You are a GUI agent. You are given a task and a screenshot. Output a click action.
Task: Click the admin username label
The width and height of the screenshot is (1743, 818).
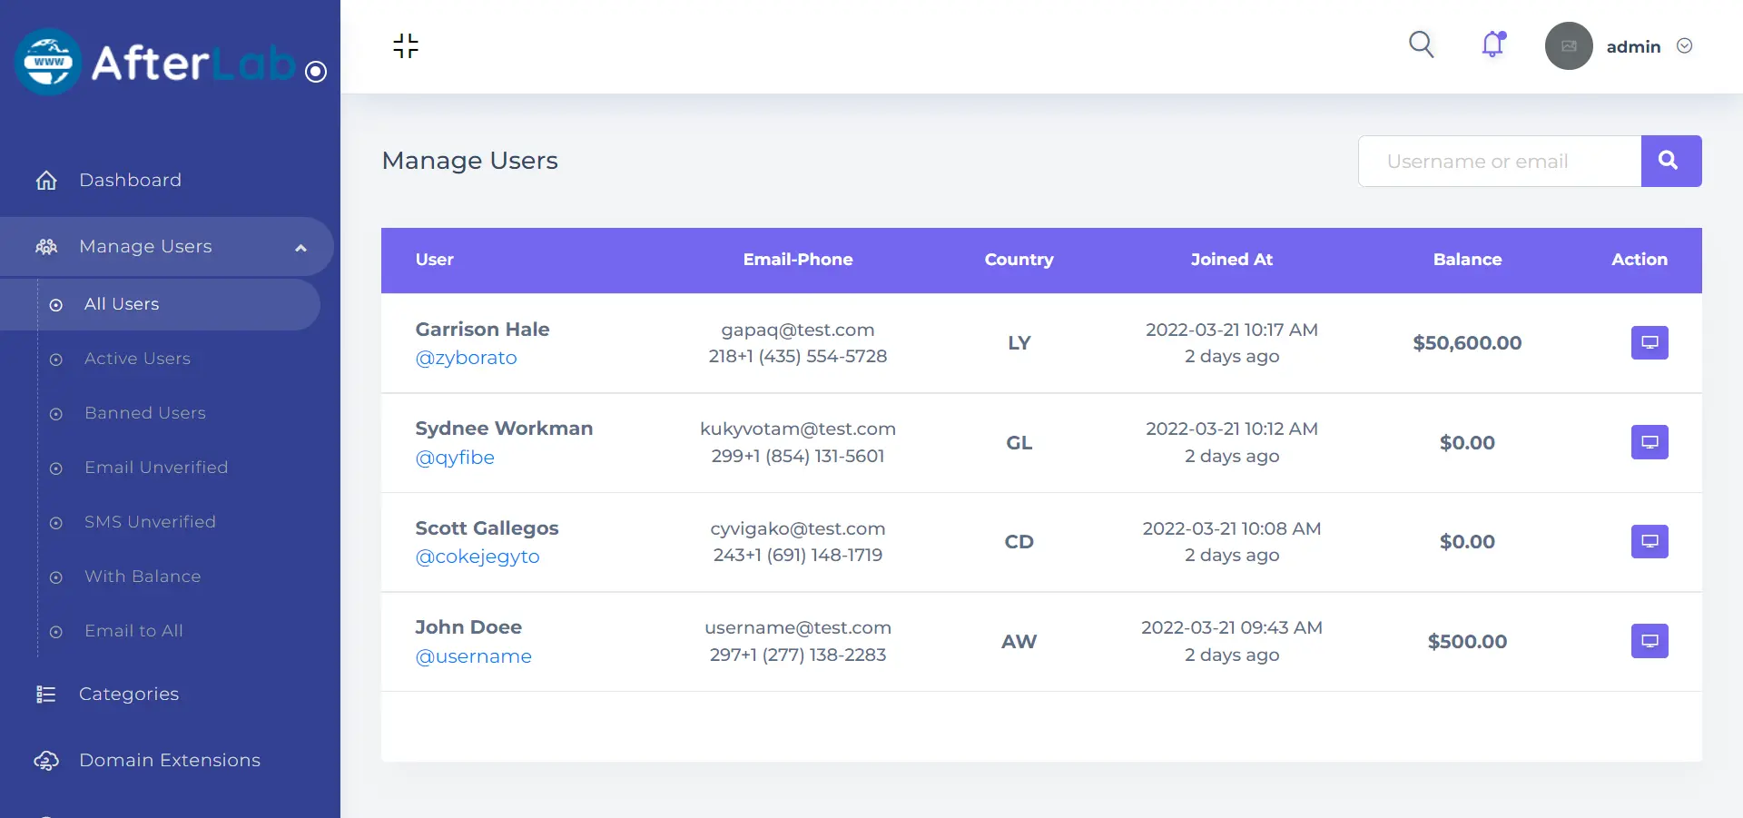[x=1633, y=46]
